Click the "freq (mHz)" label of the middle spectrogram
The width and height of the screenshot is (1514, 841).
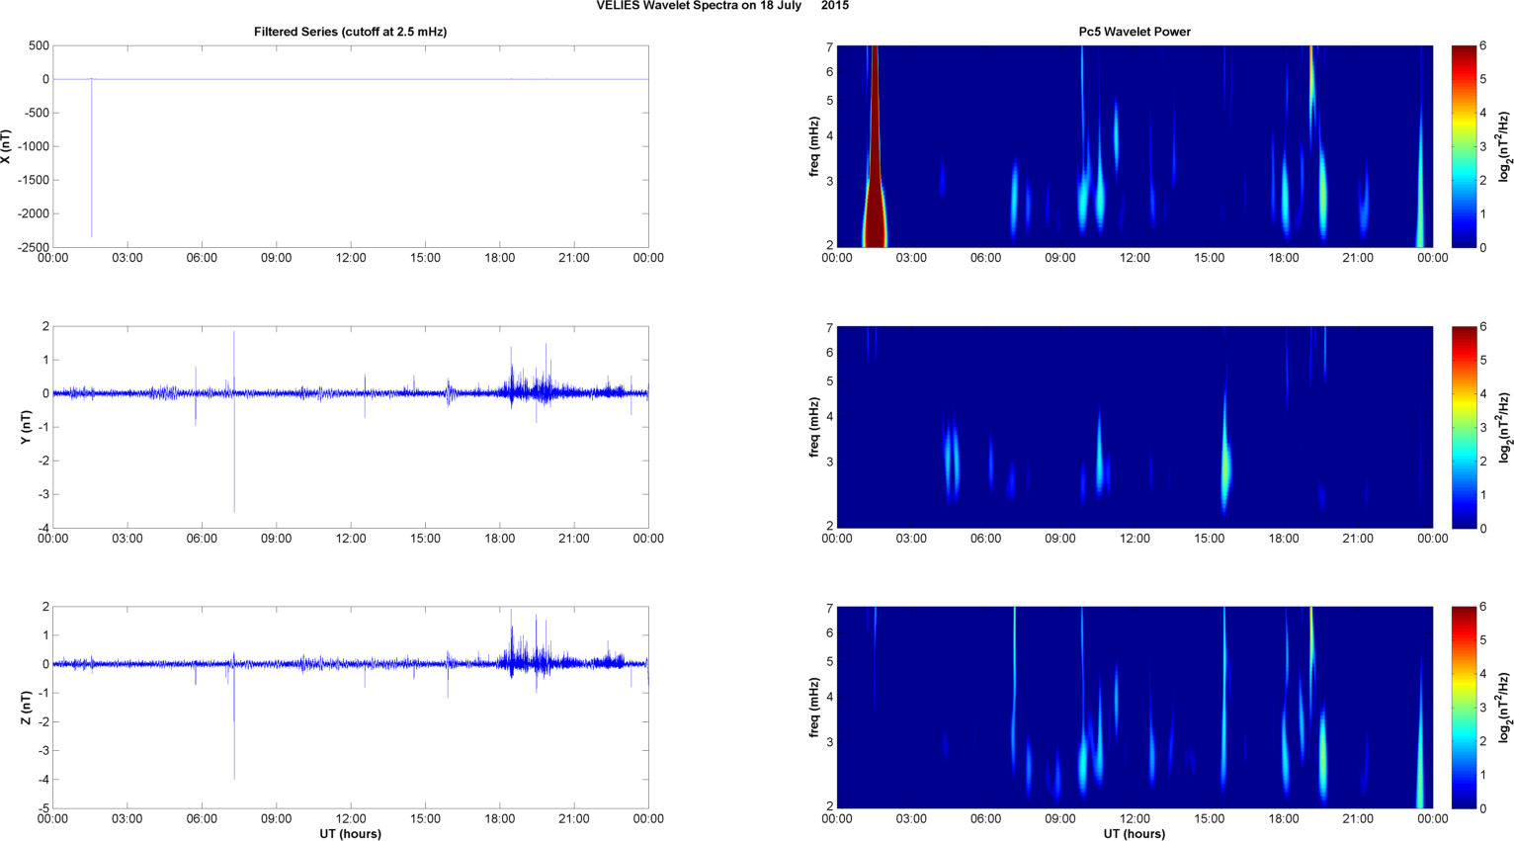coord(813,427)
